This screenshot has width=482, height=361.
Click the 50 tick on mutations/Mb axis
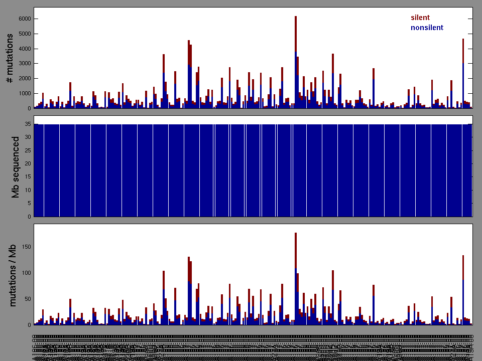click(x=27, y=299)
